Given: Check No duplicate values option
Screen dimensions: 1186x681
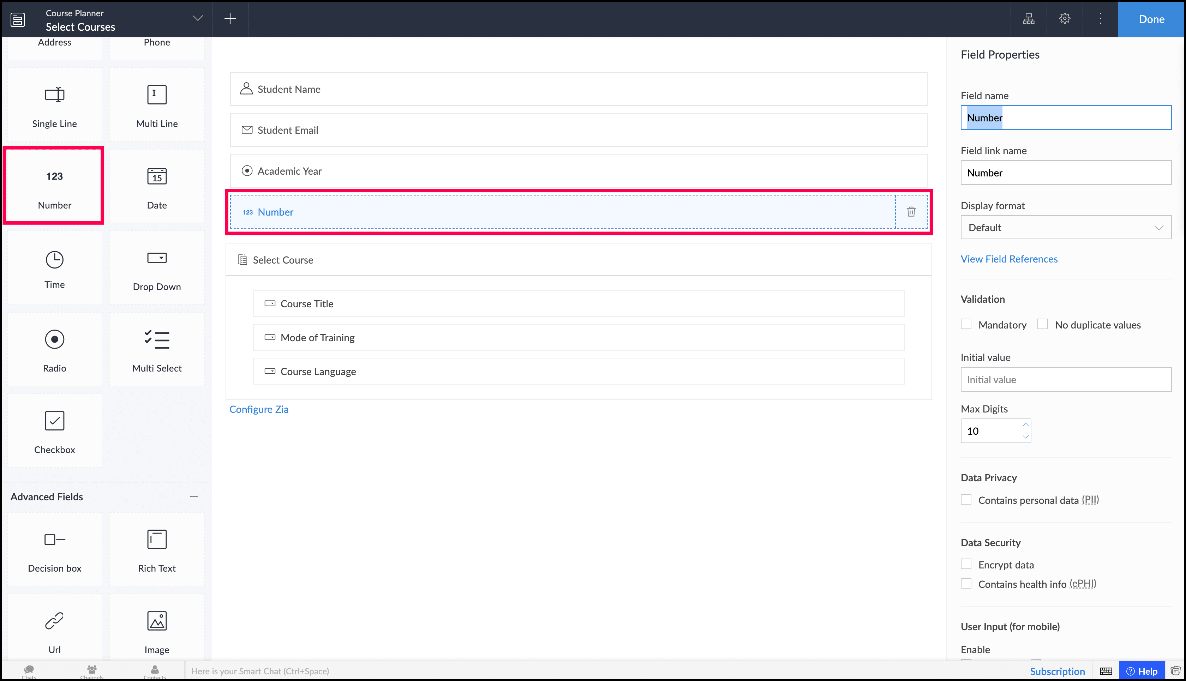Looking at the screenshot, I should (x=1042, y=324).
